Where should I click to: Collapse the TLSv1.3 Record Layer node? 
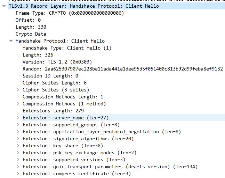pyautogui.click(x=4, y=6)
